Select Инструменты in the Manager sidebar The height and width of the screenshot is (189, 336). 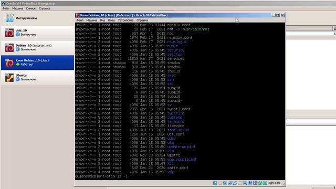pyautogui.click(x=37, y=18)
